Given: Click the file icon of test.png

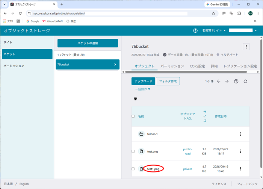Looking at the screenshot, I should pyautogui.click(x=141, y=151).
